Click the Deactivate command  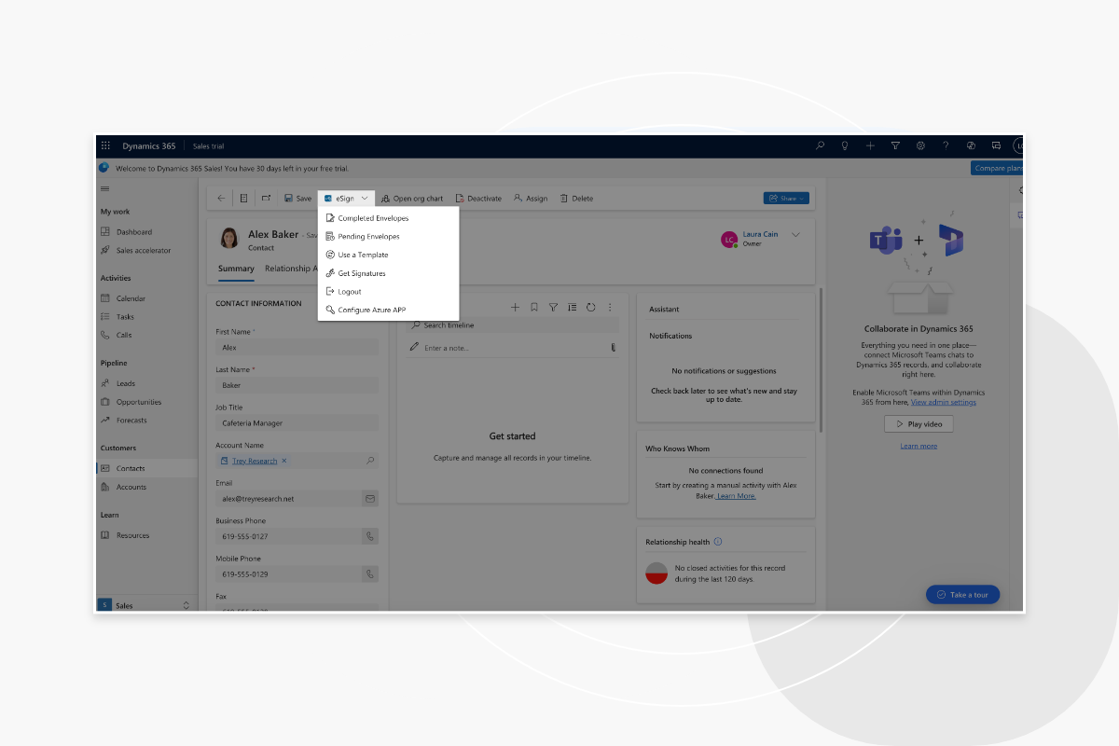coord(478,198)
